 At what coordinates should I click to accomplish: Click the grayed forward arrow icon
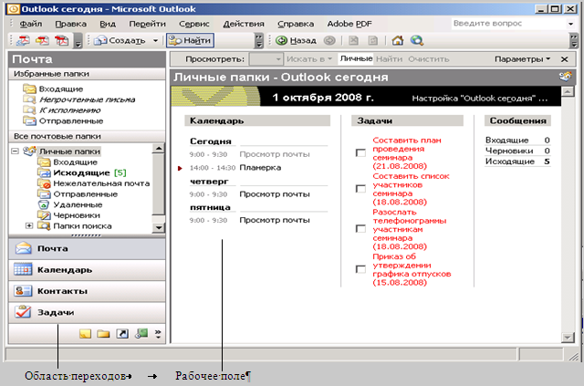(x=329, y=40)
